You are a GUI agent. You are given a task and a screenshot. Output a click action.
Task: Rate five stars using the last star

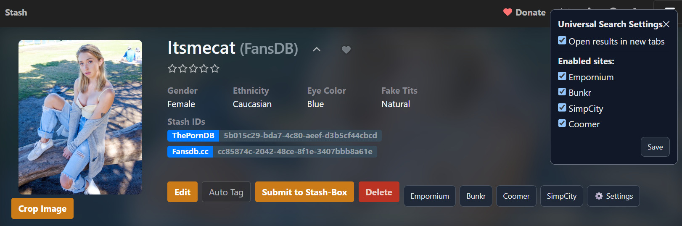click(x=215, y=68)
